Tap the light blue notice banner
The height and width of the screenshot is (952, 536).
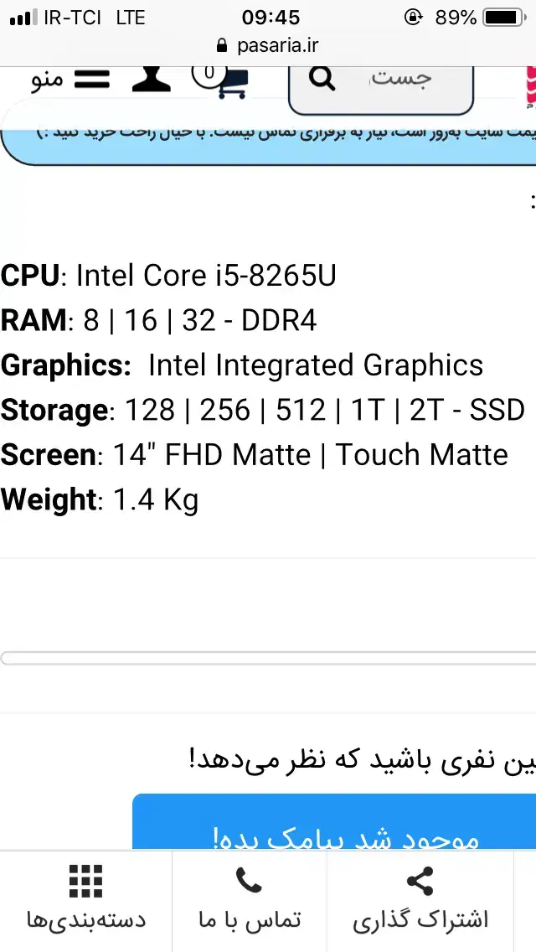(268, 138)
